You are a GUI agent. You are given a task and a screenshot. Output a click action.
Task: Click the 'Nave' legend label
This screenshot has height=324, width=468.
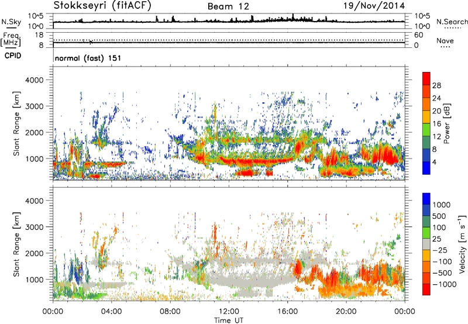click(445, 40)
